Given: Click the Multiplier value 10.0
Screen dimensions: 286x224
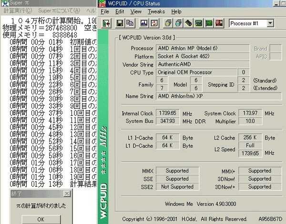Looking at the screenshot, I should pyautogui.click(x=250, y=121).
